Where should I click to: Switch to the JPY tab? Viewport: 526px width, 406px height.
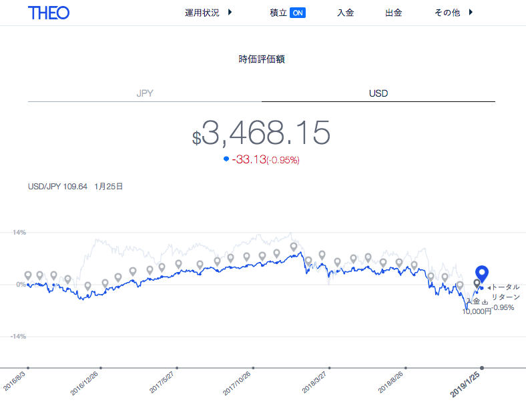tap(145, 93)
